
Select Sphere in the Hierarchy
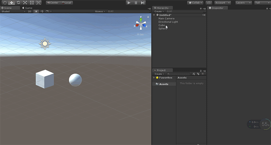point(162,29)
